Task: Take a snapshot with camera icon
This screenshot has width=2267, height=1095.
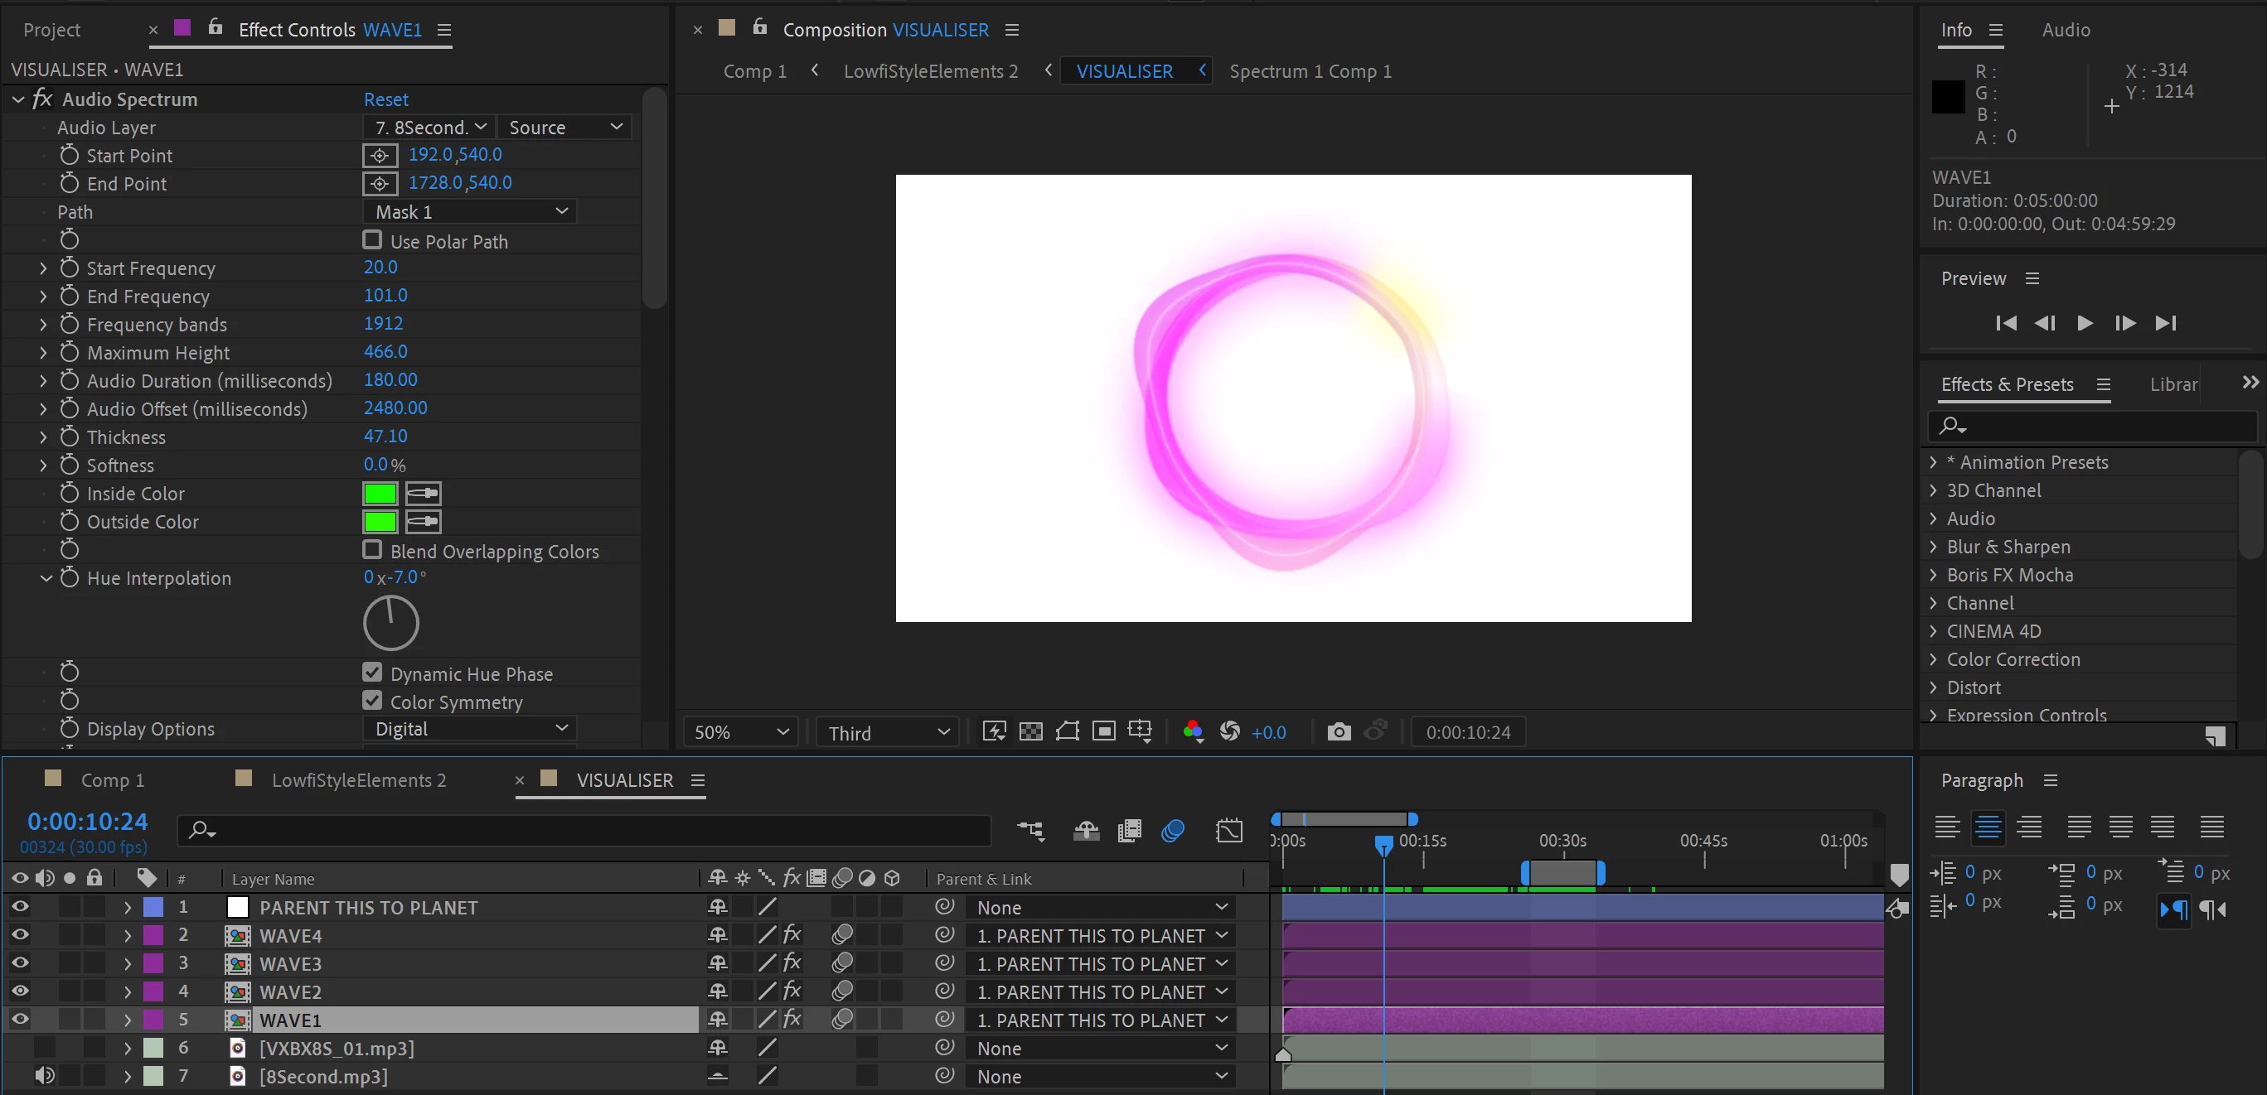Action: click(1338, 731)
